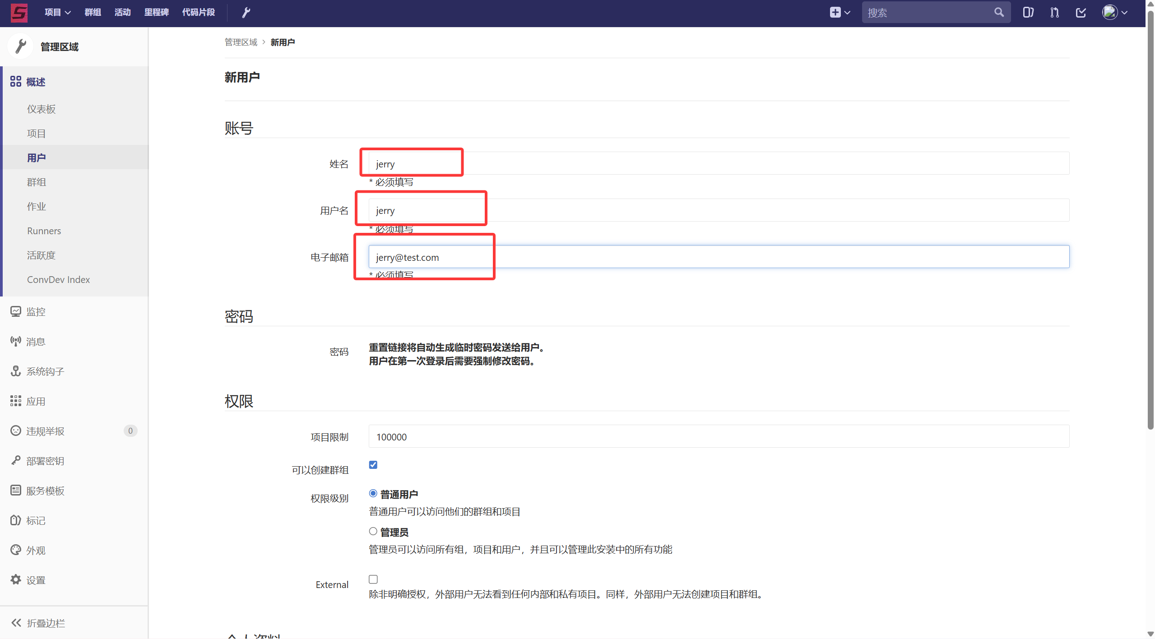Click the 违规举报 sidebar label
1155x639 pixels.
point(45,431)
